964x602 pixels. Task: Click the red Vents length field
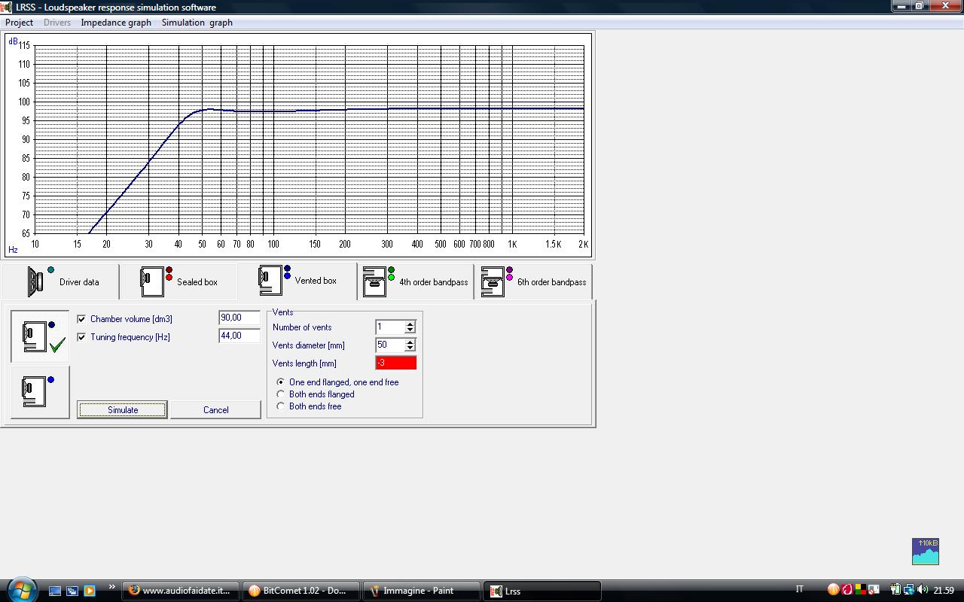click(395, 363)
